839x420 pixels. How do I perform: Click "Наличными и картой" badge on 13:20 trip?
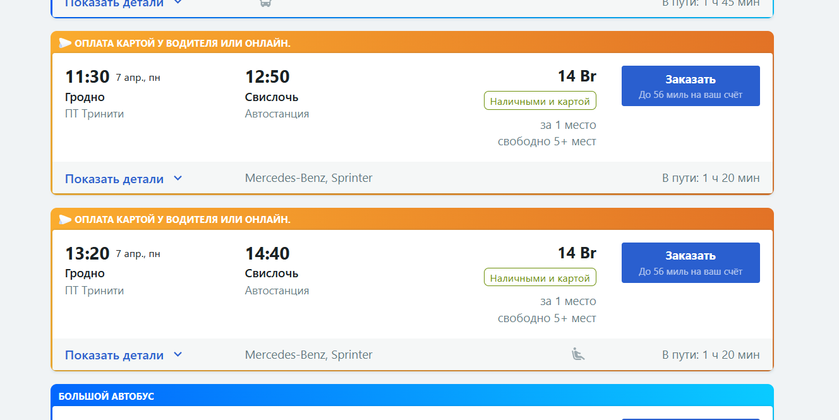click(540, 278)
